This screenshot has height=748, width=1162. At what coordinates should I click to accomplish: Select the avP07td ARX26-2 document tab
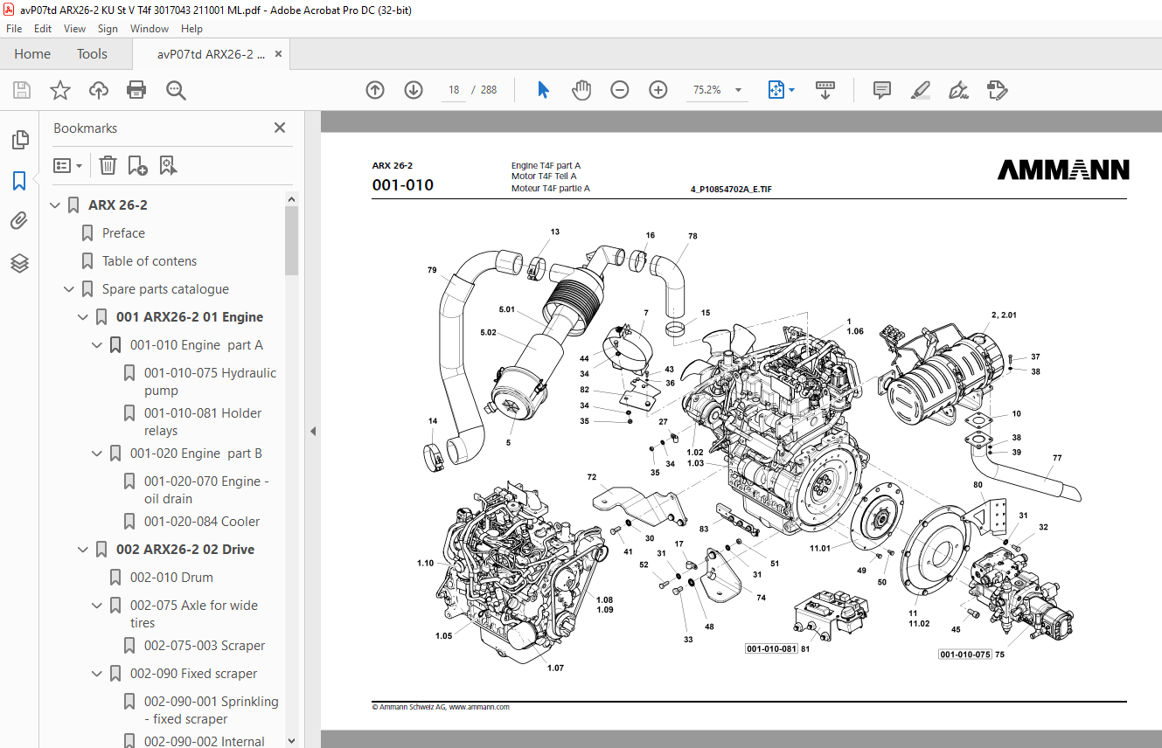pyautogui.click(x=211, y=54)
